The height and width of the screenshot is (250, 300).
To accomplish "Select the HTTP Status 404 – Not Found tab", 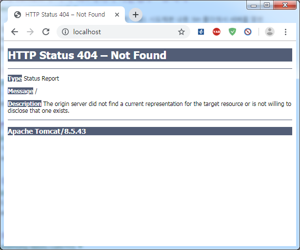I will (x=66, y=15).
